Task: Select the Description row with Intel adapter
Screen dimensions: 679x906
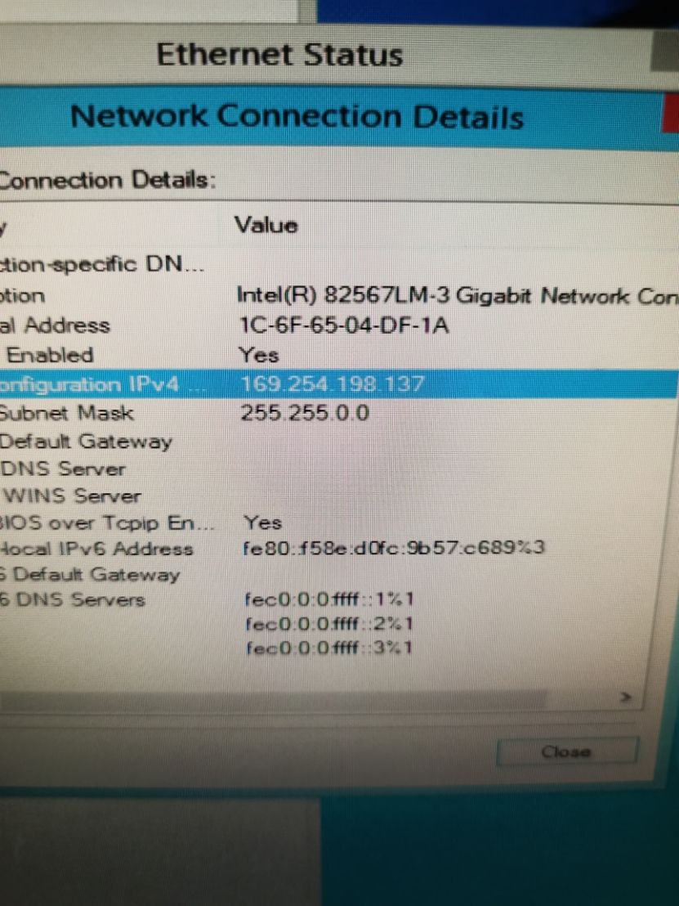Action: [x=338, y=296]
